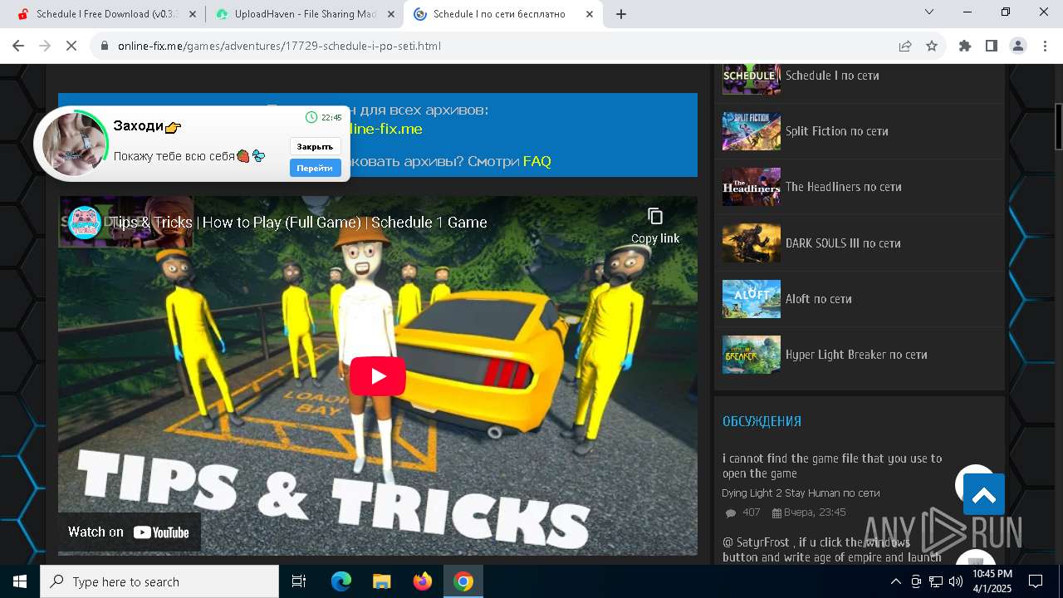Open a new browser tab
This screenshot has height=598, width=1063.
click(x=621, y=14)
